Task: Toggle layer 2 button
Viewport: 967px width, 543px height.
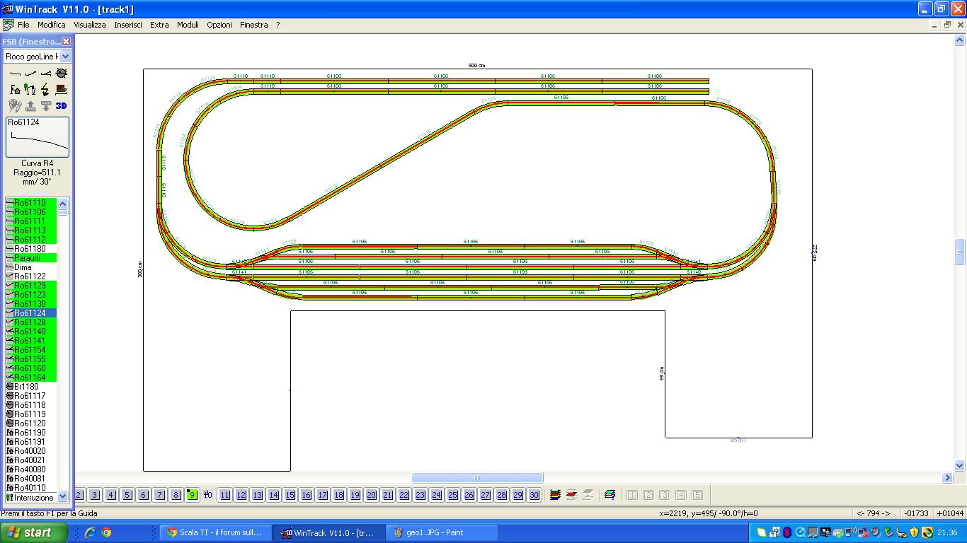Action: pyautogui.click(x=79, y=495)
